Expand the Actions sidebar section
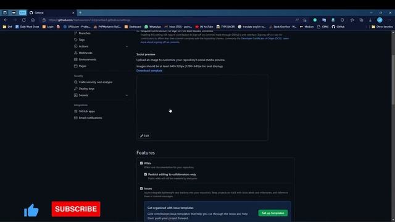395x222 pixels. point(127,46)
